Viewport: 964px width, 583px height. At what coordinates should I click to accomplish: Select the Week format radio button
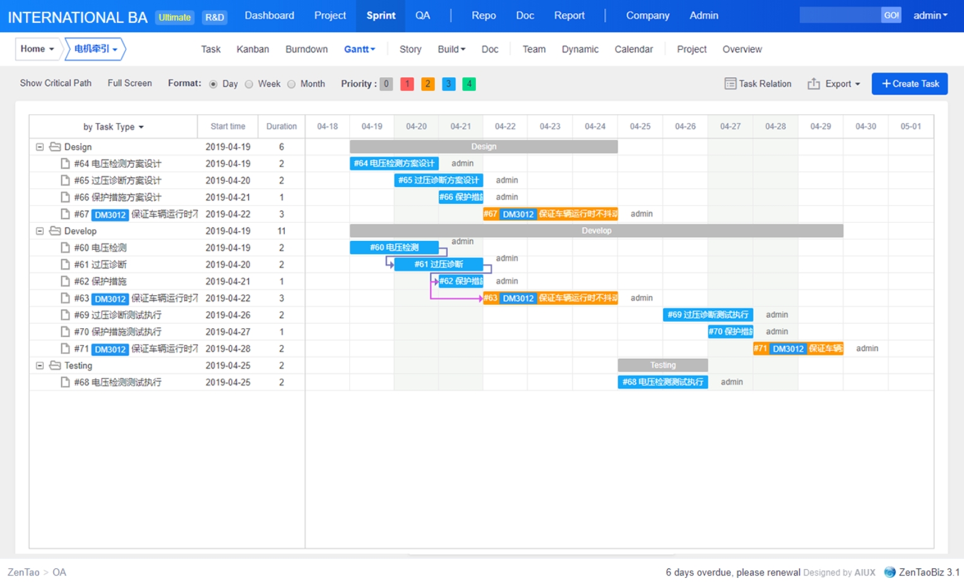point(249,84)
